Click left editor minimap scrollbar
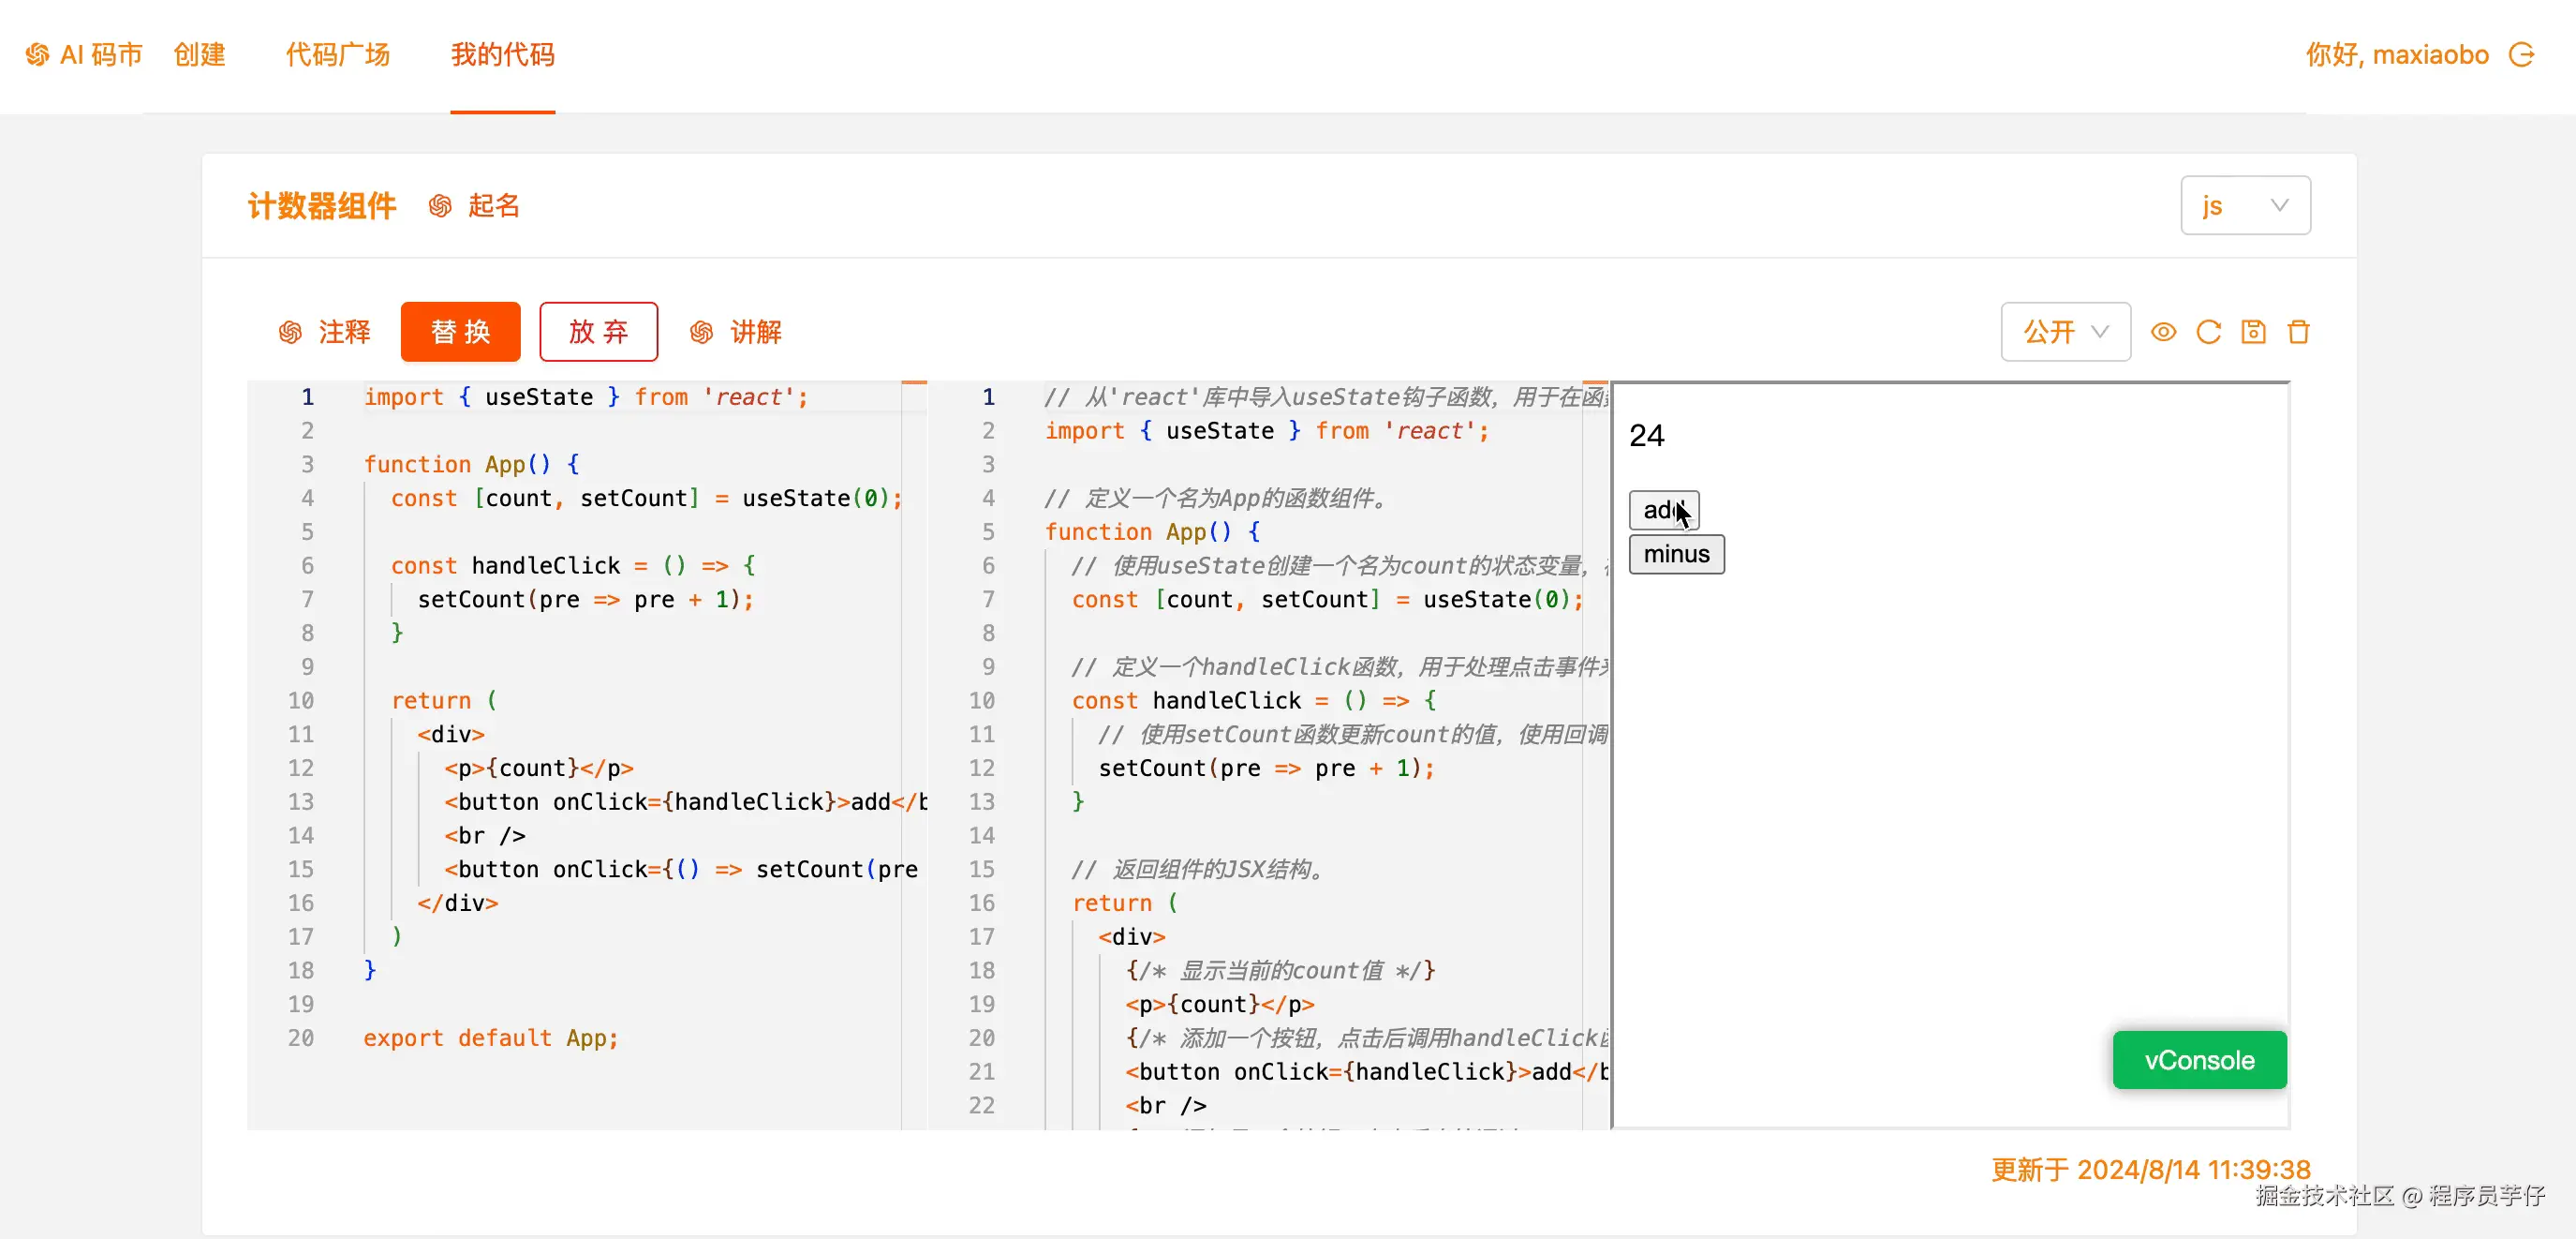 (914, 754)
